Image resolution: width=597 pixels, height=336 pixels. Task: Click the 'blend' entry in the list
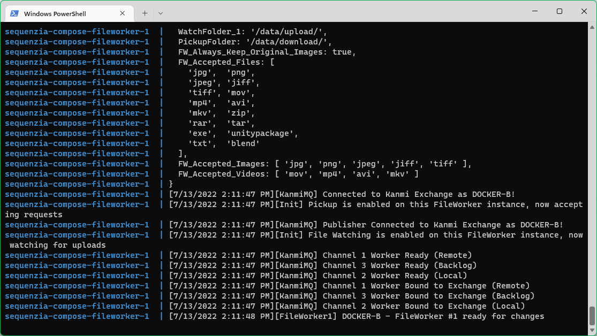click(243, 144)
